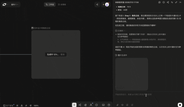This screenshot has width=184, height=107.
Task: Select the 生成中 12% progress indicator
Action: (x=53, y=55)
